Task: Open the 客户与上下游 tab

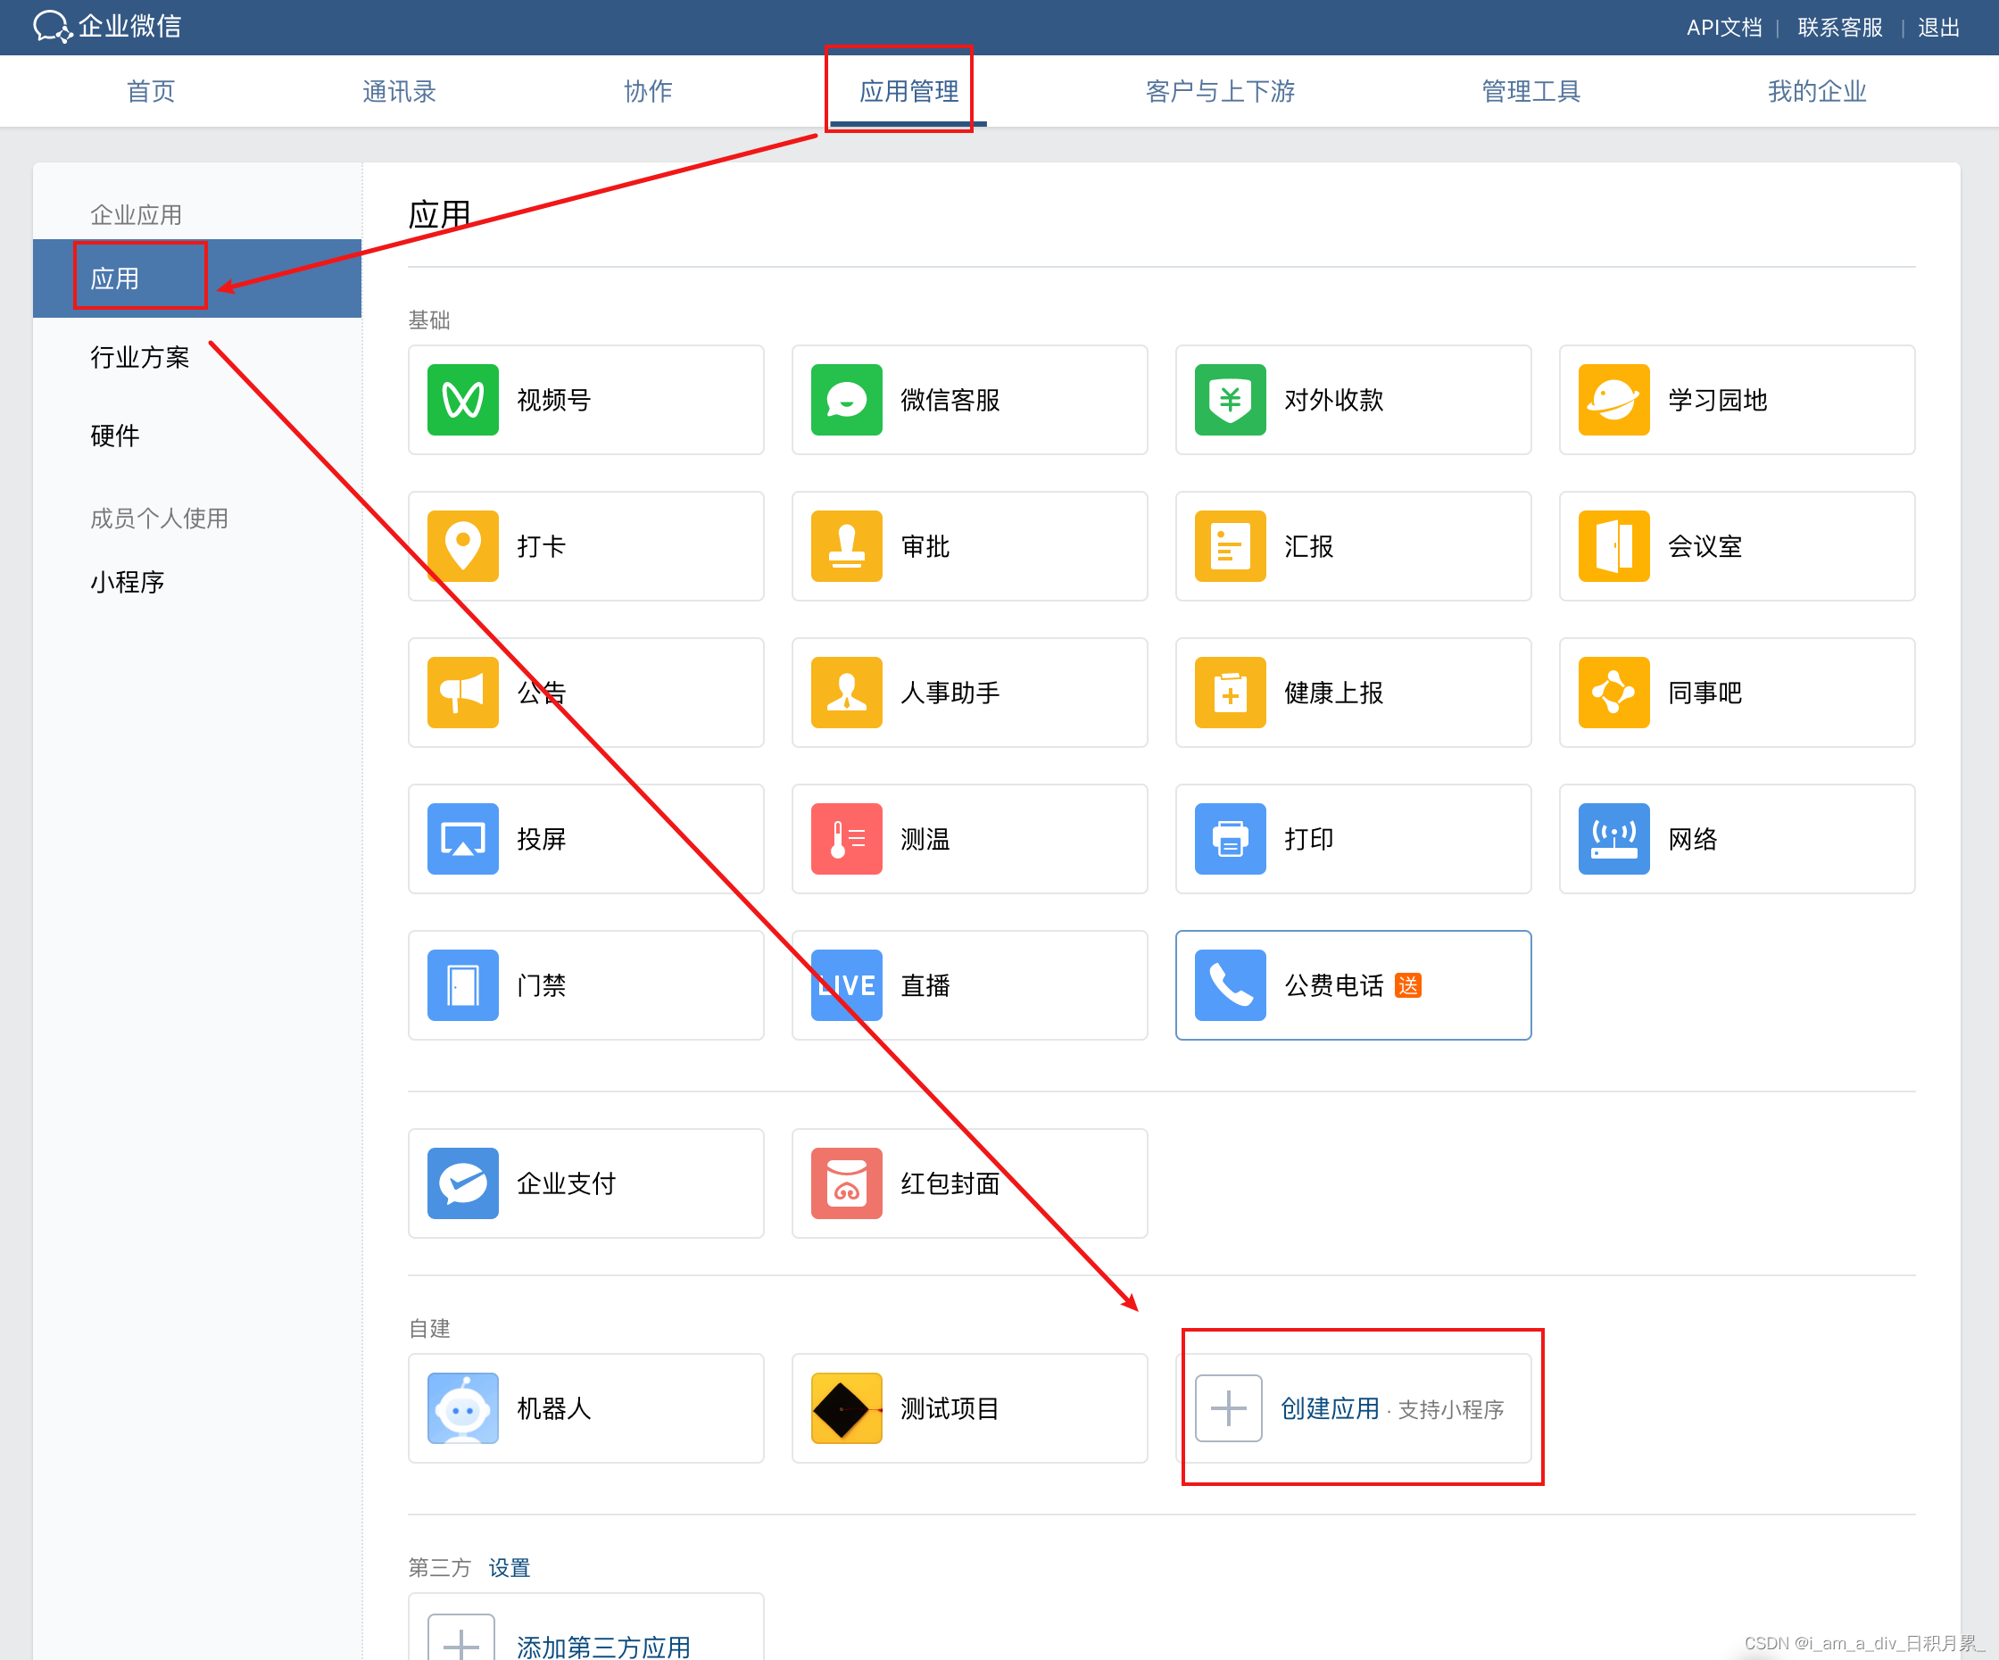Action: (x=1220, y=91)
